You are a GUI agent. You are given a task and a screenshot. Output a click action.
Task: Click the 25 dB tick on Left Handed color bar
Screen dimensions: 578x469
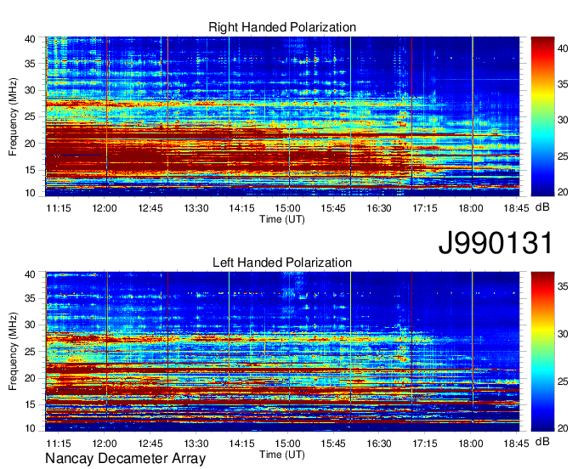coord(563,381)
